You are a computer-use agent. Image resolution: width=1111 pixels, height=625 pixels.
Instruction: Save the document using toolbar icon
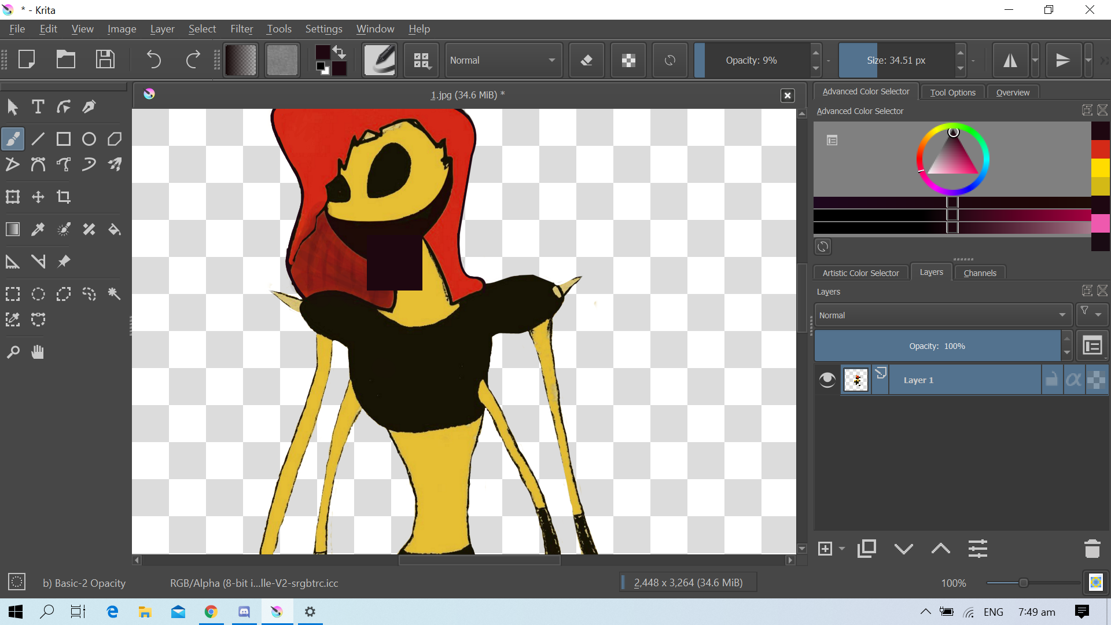coord(105,60)
